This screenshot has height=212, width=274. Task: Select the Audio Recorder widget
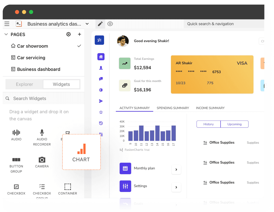(x=42, y=138)
